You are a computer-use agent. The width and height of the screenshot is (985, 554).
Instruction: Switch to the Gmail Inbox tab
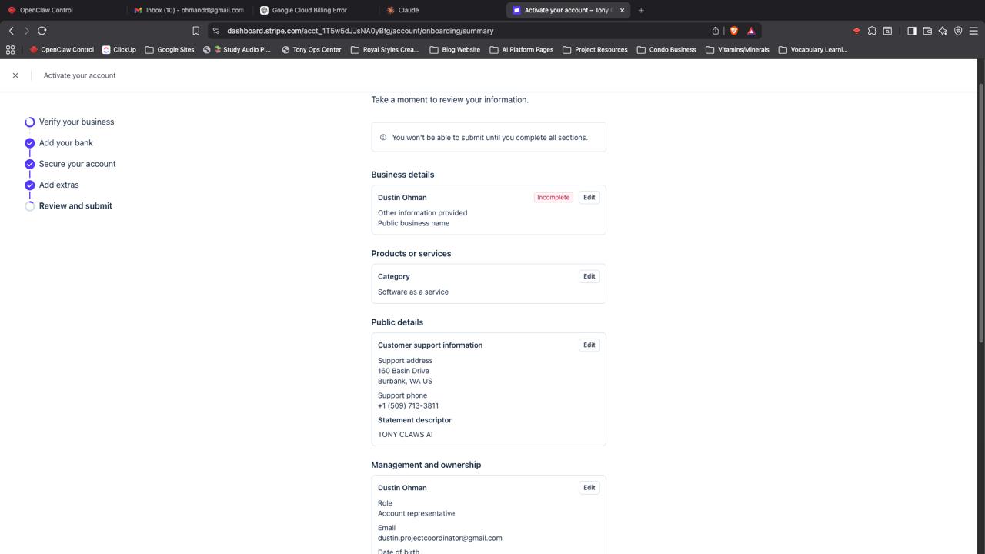coord(194,10)
